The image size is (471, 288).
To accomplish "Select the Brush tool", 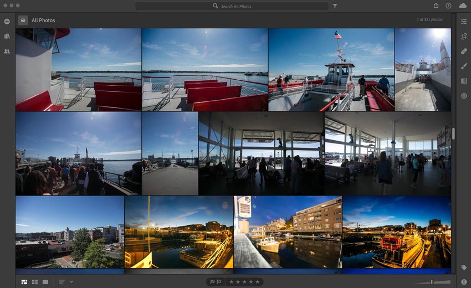I will point(464,66).
